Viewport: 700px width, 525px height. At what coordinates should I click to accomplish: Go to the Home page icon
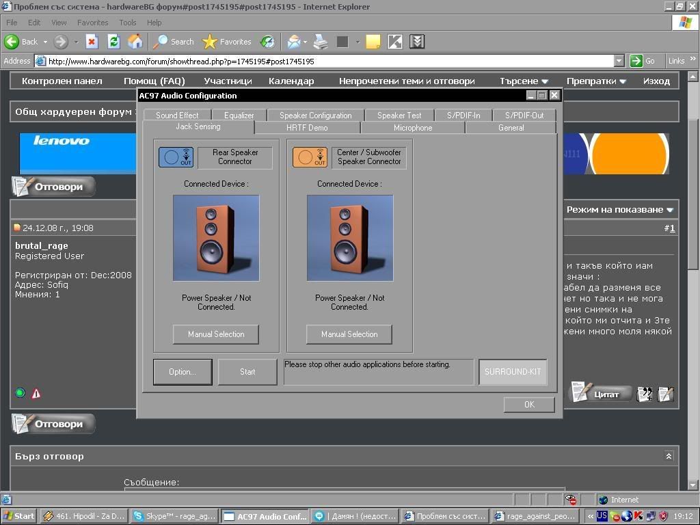point(135,42)
